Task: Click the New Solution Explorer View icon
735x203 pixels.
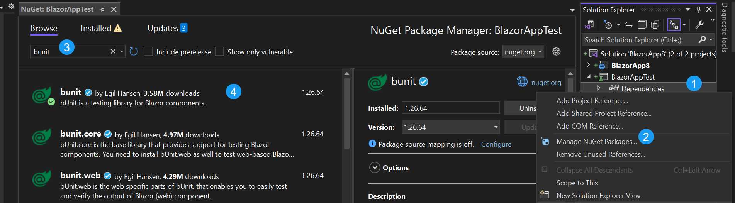Action: coord(545,194)
